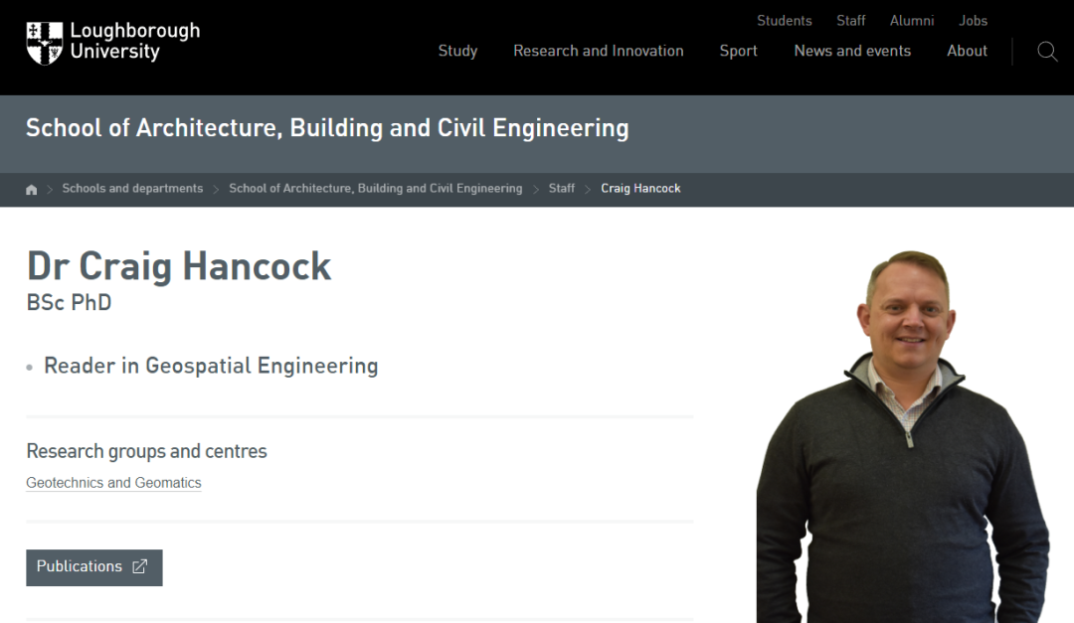Click the Loughborough University wordmark
Image resolution: width=1074 pixels, height=623 pixels.
tap(135, 41)
